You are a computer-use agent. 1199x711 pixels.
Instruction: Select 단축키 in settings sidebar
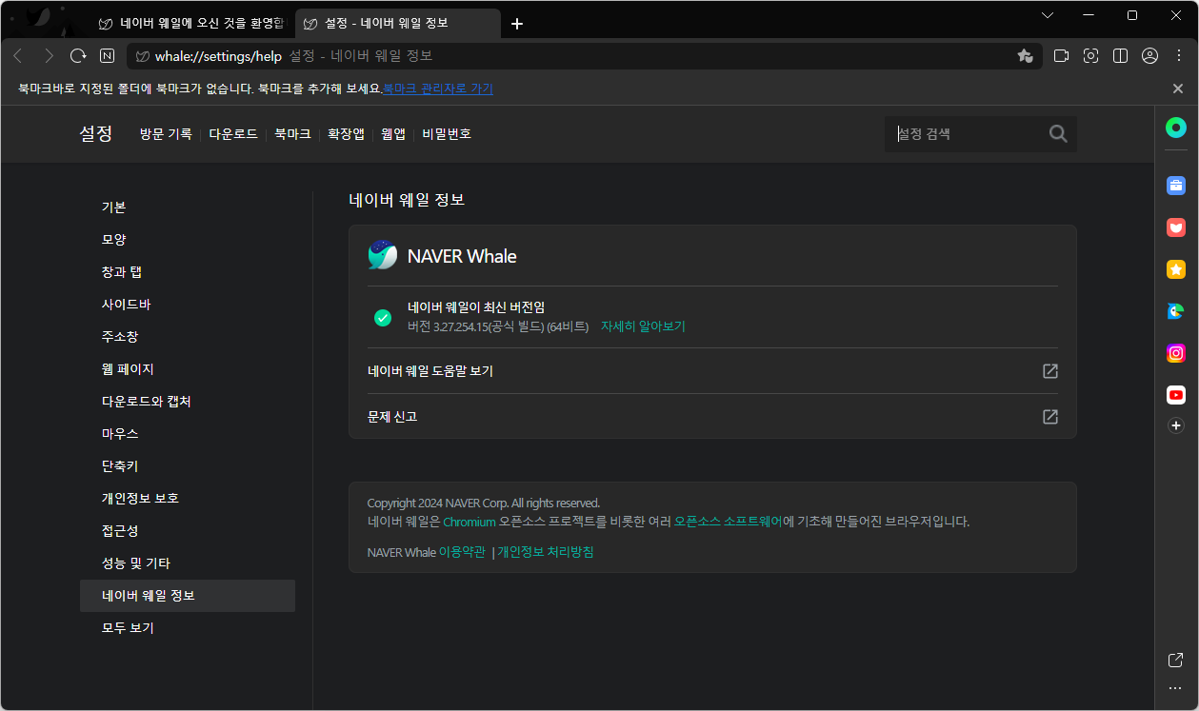tap(188, 466)
